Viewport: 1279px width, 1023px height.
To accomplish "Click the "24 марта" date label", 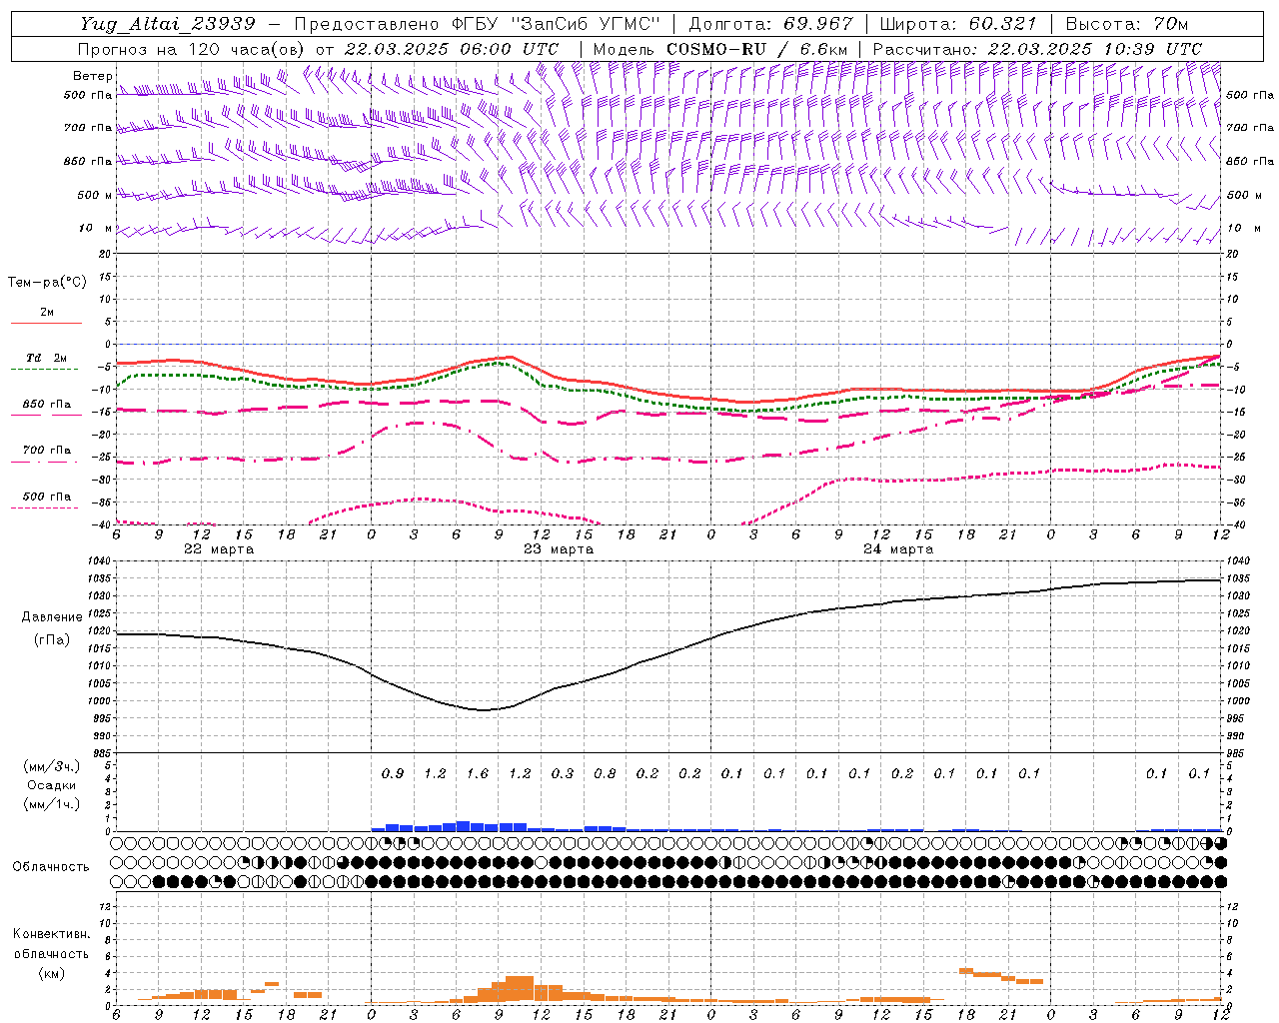I will click(898, 549).
